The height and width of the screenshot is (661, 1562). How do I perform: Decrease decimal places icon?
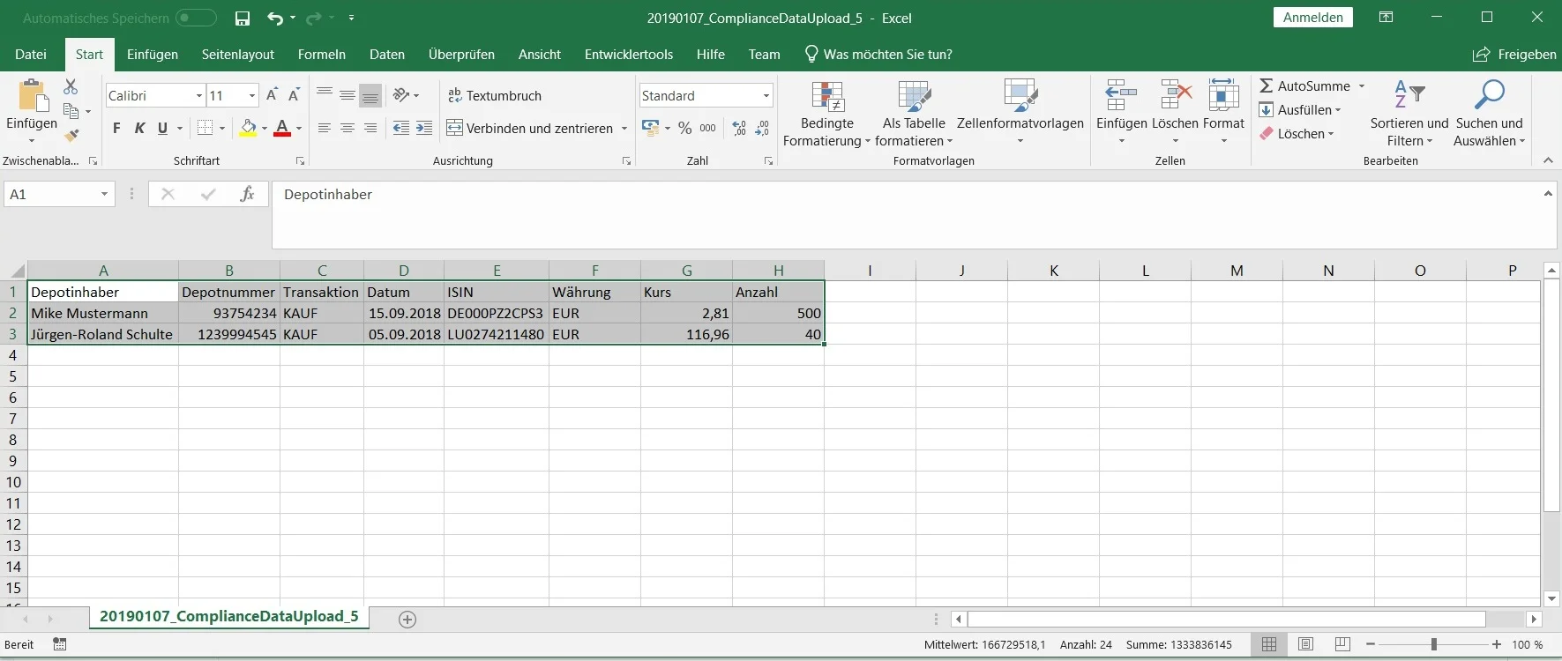[x=762, y=129]
